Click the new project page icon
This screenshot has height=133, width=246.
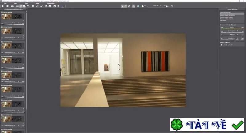coord(3,6)
